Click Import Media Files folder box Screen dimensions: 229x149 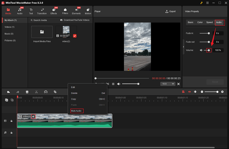coord(42,32)
